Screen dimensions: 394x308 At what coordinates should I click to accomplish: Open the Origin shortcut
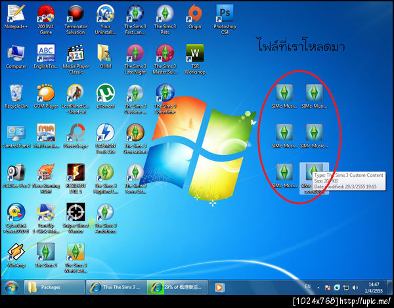[195, 17]
